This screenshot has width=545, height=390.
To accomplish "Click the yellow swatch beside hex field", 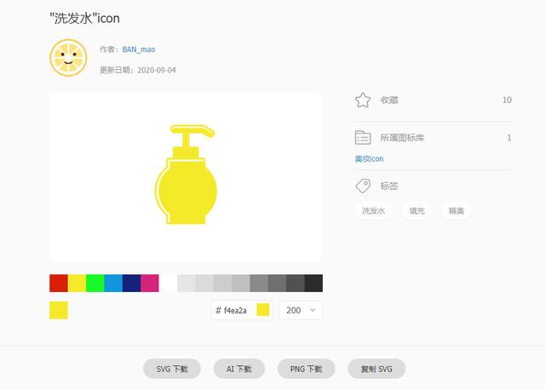I will coord(263,310).
